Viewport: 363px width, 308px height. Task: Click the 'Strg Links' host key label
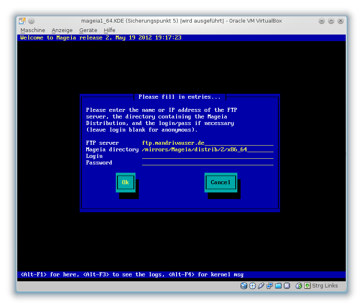tap(325, 286)
